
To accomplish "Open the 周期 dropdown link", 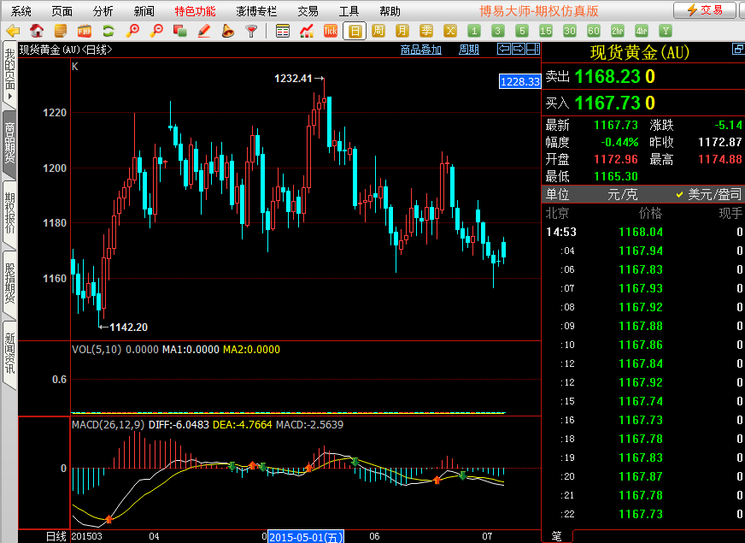I will coord(469,50).
